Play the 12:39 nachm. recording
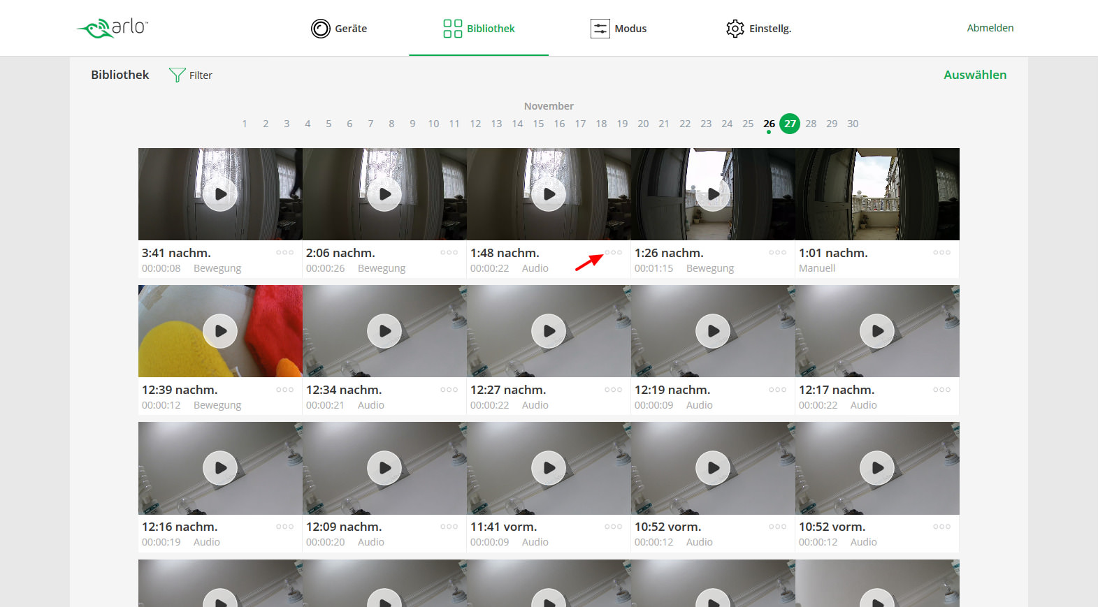This screenshot has width=1098, height=607. coord(220,331)
